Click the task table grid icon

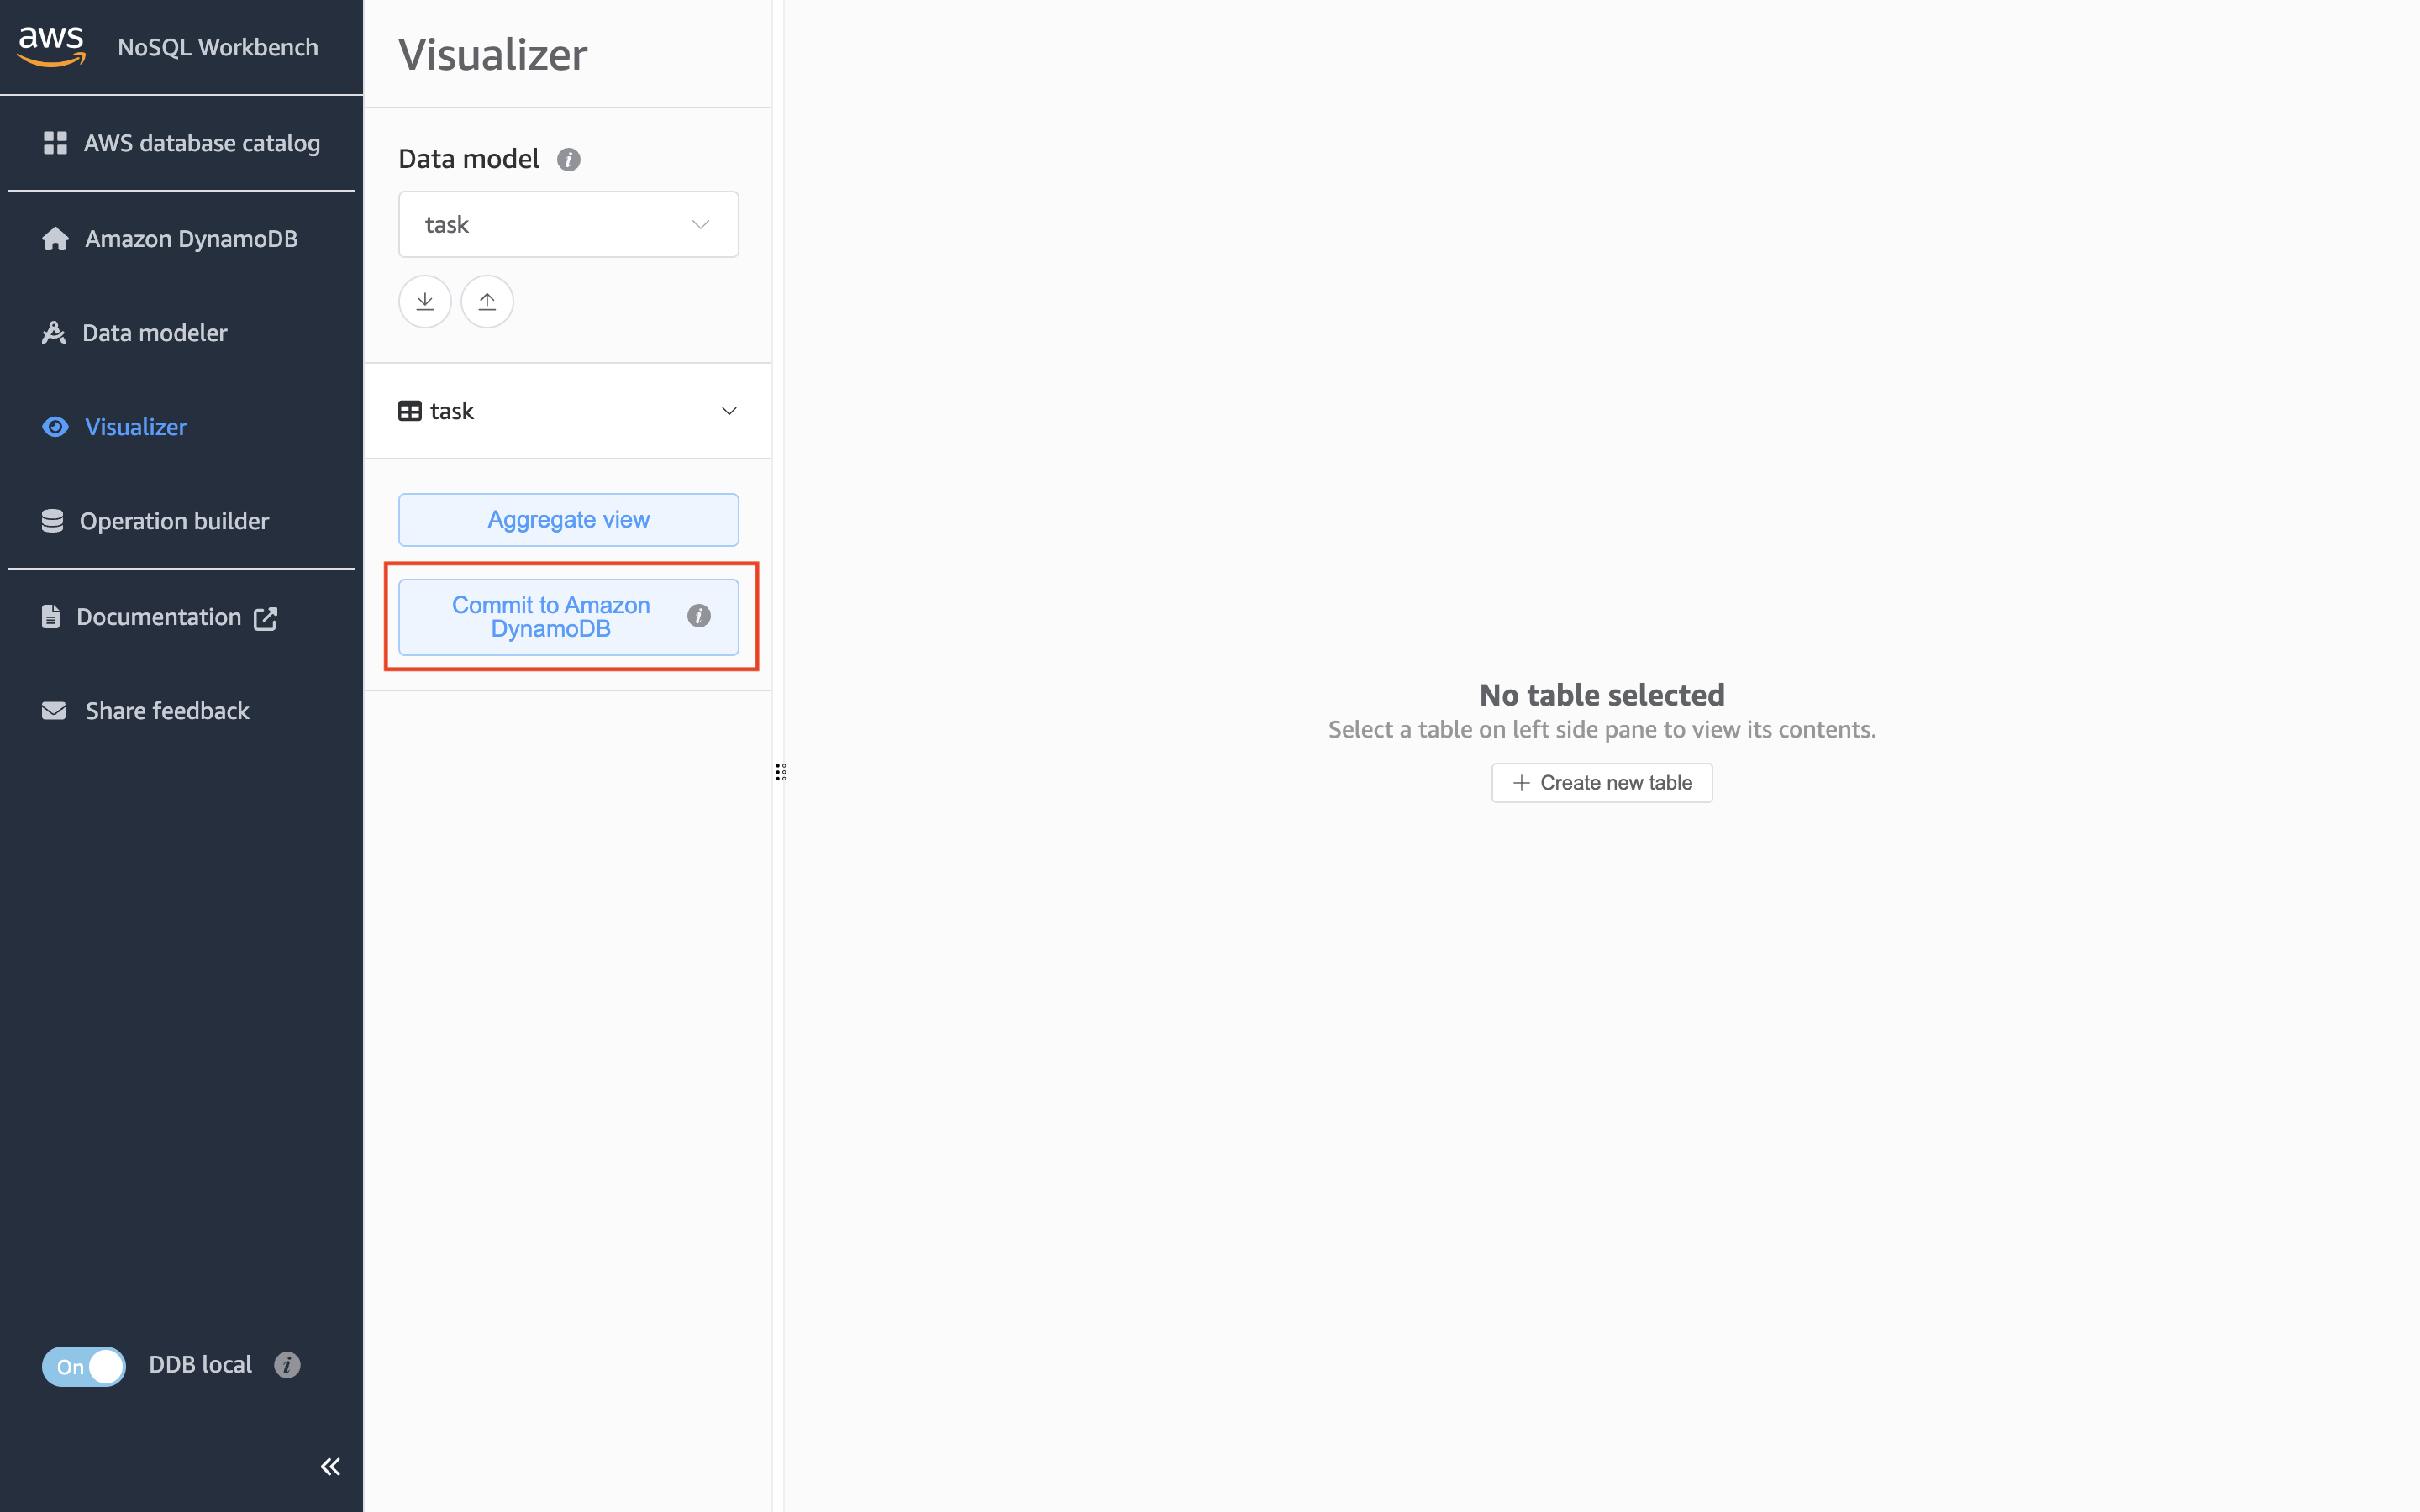pos(410,411)
